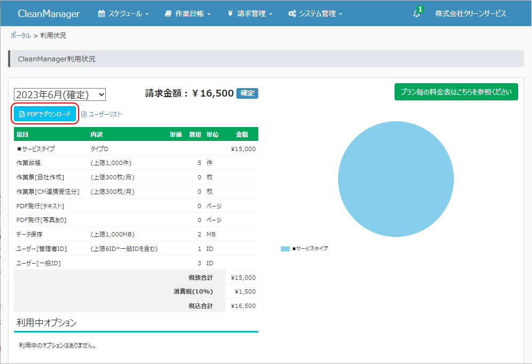Open the ユーザーリスト link

(105, 114)
